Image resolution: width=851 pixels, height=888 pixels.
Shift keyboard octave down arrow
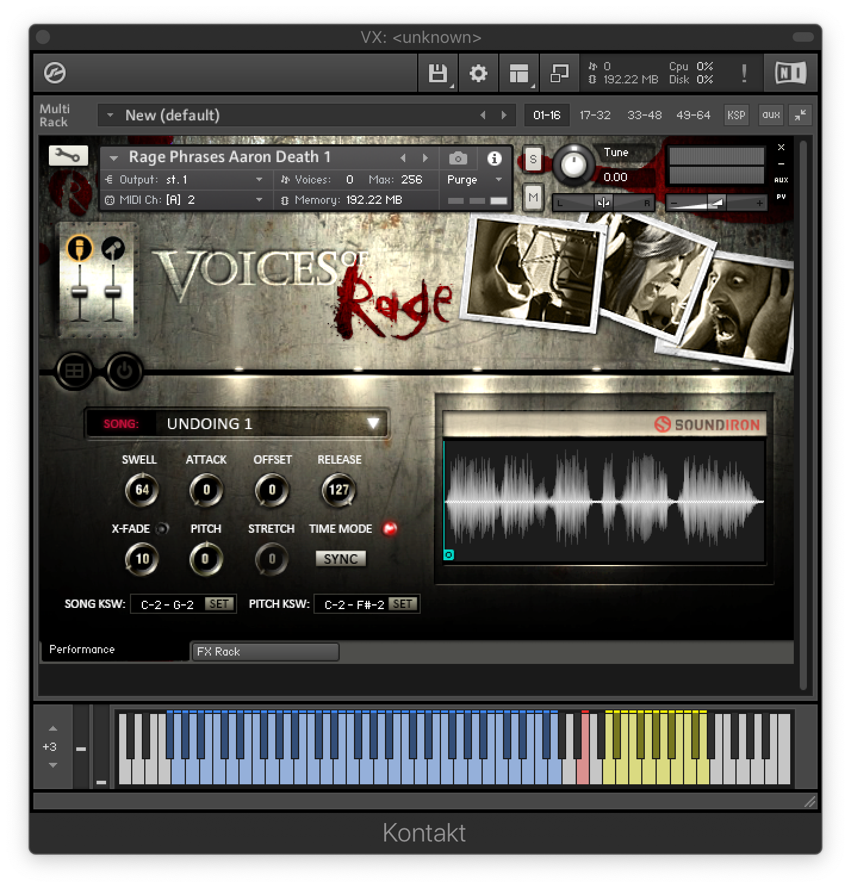click(53, 765)
